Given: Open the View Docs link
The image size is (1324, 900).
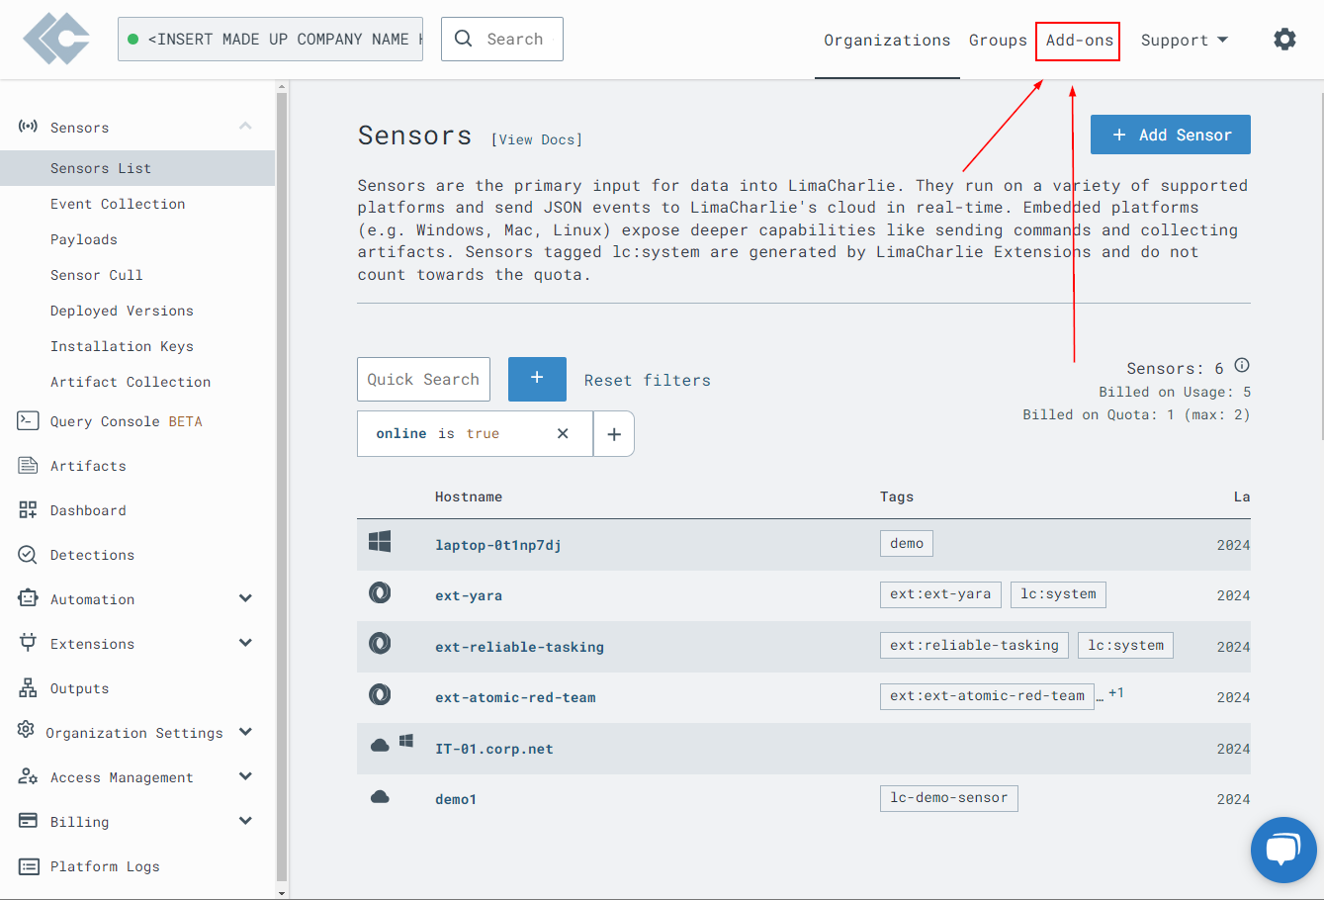Looking at the screenshot, I should click(x=537, y=139).
